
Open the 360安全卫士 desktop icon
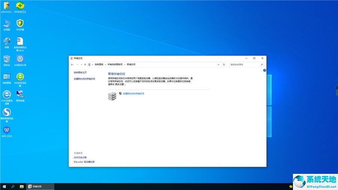(20, 6)
